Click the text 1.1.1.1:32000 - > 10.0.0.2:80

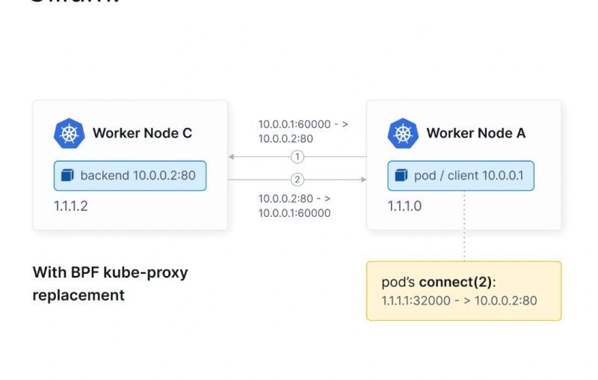tap(459, 301)
